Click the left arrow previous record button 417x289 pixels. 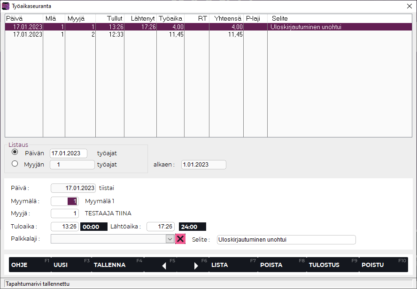click(164, 265)
